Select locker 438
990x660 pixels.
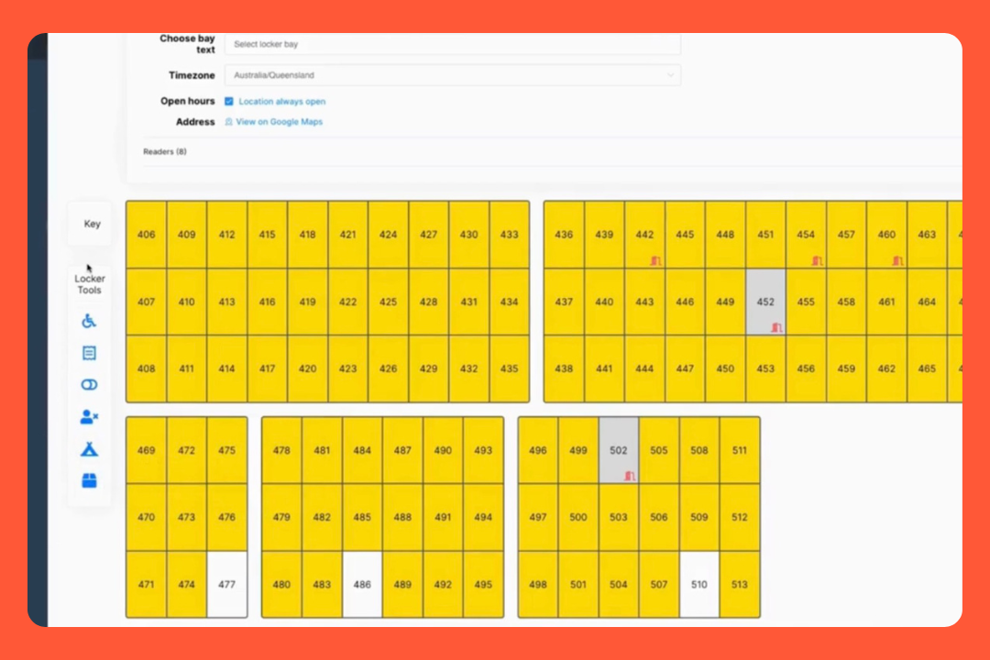click(564, 368)
